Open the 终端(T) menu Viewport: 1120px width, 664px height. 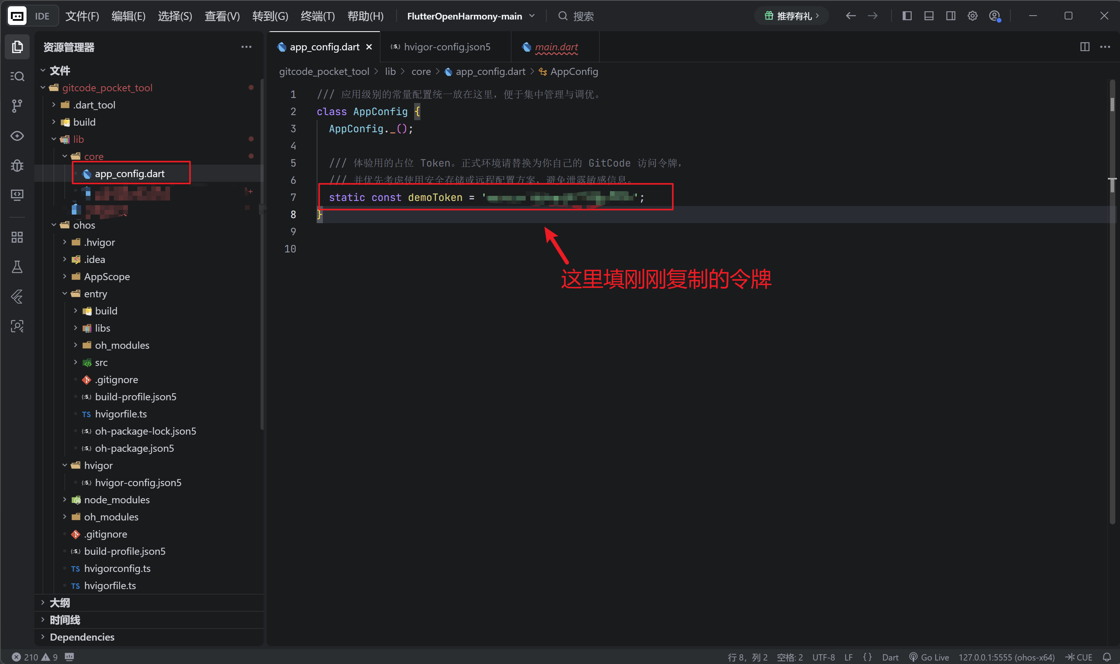click(x=317, y=16)
